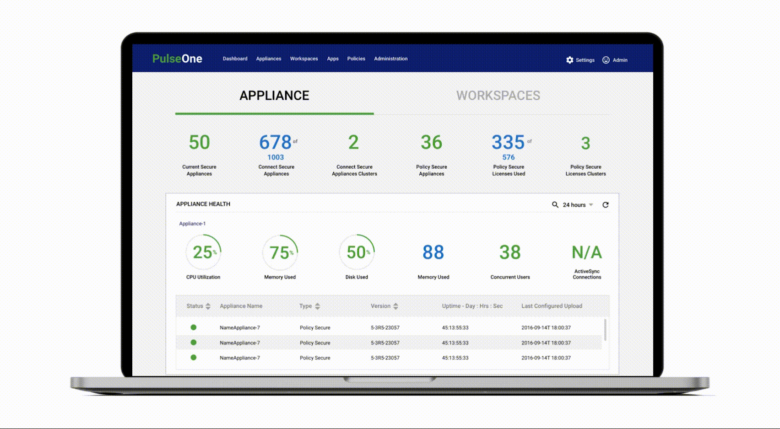The width and height of the screenshot is (780, 429).
Task: Click the Concurrent Users caption
Action: pyautogui.click(x=510, y=277)
